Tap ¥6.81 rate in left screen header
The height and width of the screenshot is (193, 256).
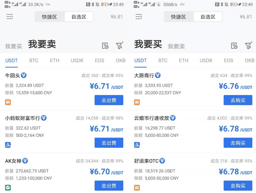click(117, 17)
